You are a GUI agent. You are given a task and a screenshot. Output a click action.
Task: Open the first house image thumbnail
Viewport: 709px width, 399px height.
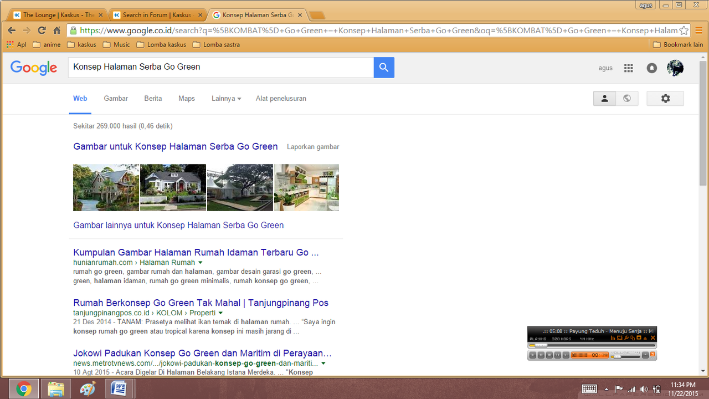[x=106, y=187]
